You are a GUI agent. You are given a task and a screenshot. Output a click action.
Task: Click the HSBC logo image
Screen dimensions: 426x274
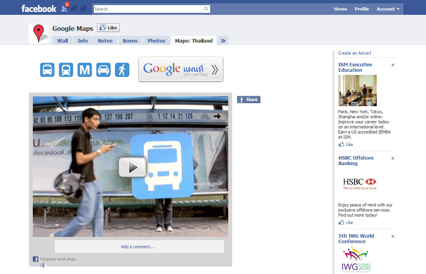pos(360,184)
